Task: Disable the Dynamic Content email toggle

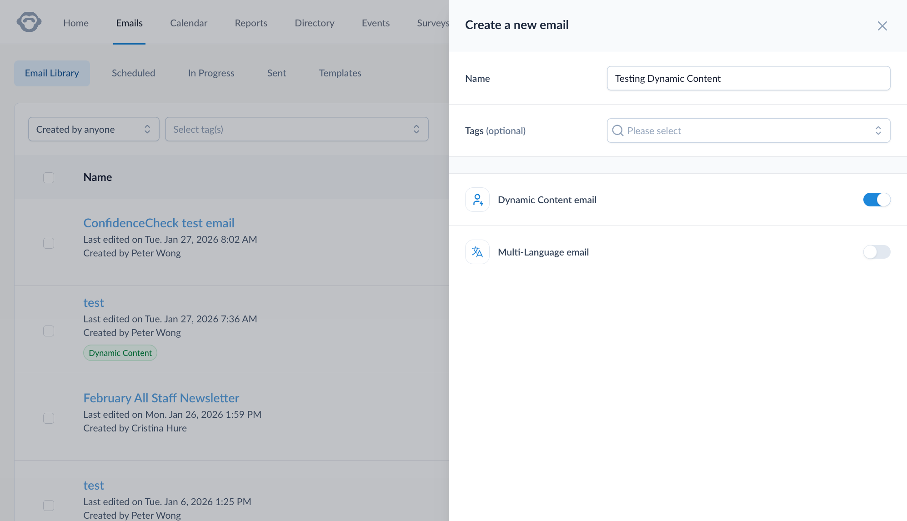Action: [x=876, y=200]
